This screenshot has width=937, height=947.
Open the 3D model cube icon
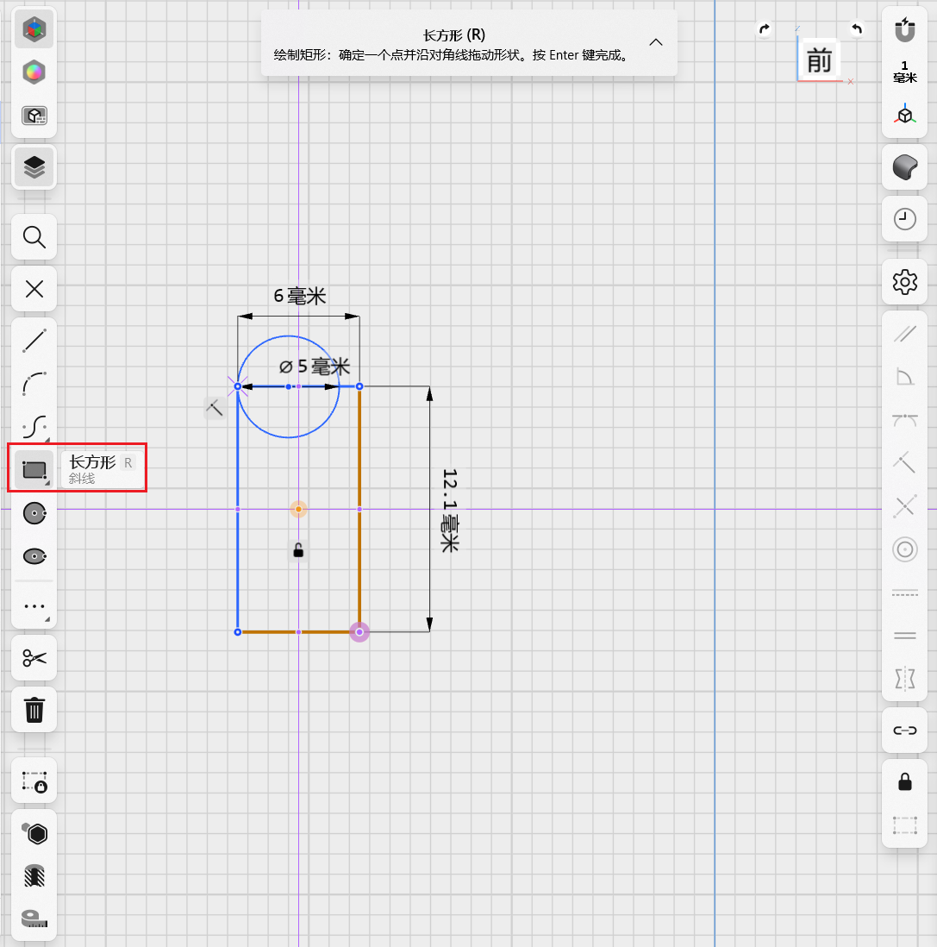click(x=34, y=29)
